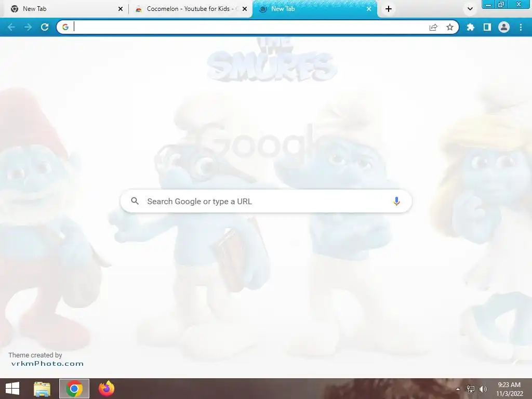This screenshot has height=399, width=532.
Task: Open the Windows Start menu
Action: coord(12,389)
